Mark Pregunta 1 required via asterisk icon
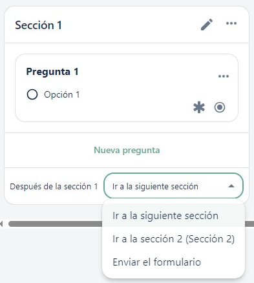Screen dimensions: 254x283 (199, 107)
